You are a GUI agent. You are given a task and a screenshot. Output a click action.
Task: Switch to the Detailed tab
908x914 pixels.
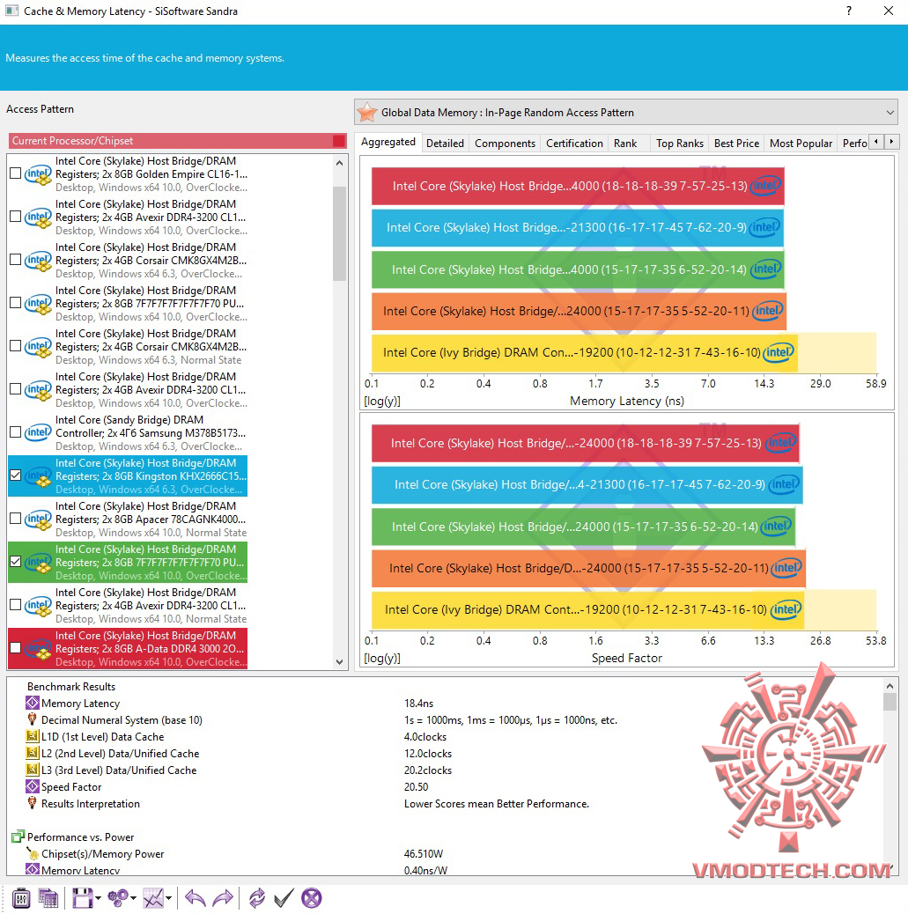pos(445,144)
